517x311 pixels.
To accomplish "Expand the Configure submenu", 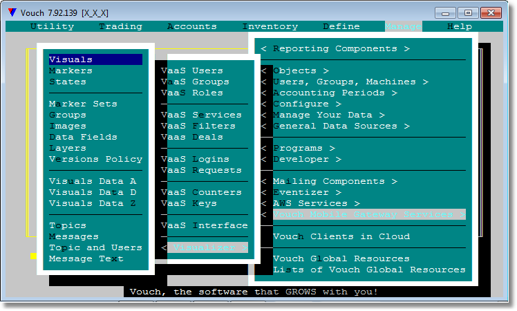I will click(x=301, y=104).
